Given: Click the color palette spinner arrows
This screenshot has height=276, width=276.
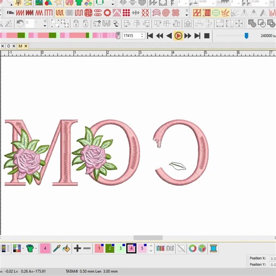Looking at the screenshot, I should 151,248.
